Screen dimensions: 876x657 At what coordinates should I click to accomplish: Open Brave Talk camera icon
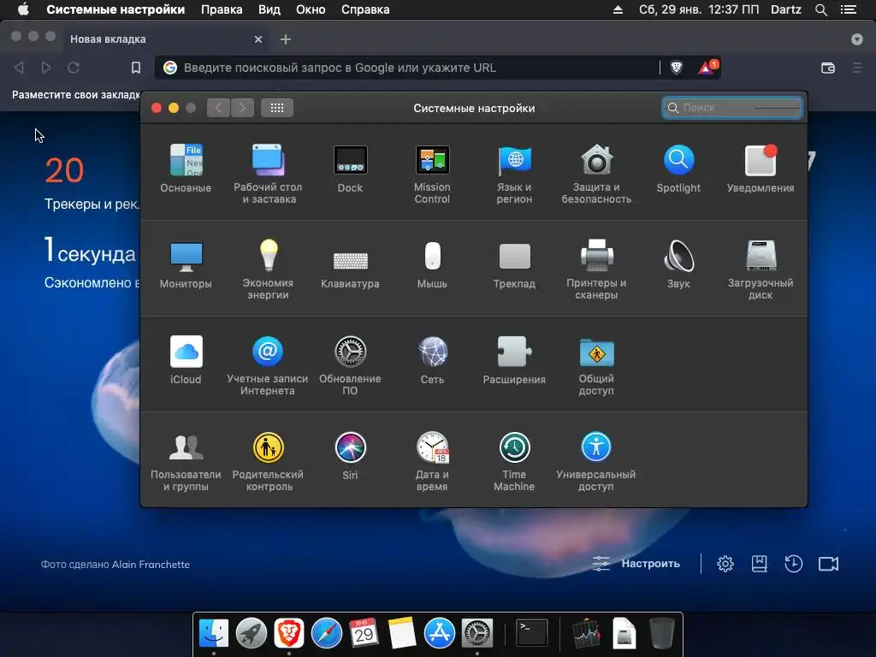[828, 564]
